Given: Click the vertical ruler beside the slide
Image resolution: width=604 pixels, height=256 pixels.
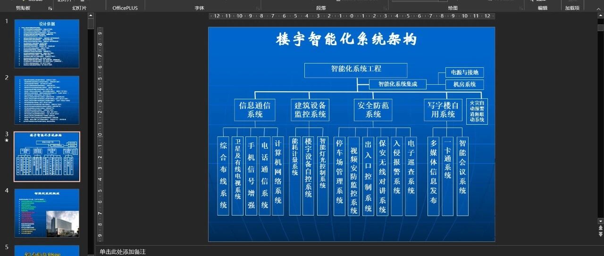Looking at the screenshot, I should pos(100,134).
